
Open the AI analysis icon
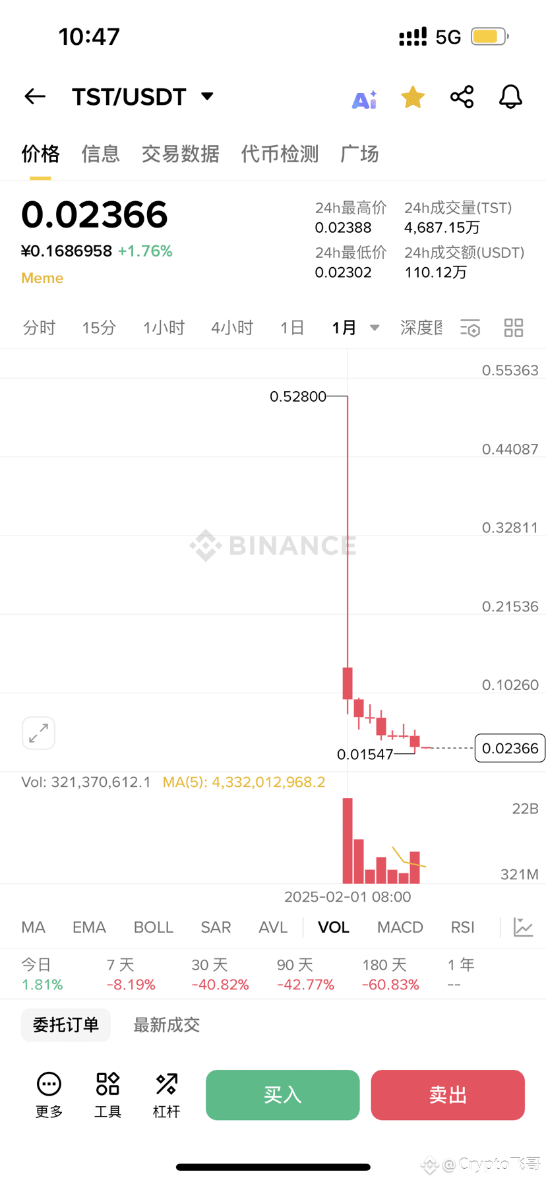click(x=365, y=98)
